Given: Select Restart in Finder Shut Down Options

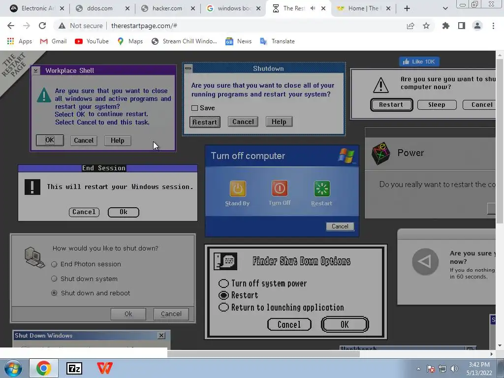Looking at the screenshot, I should coord(223,295).
